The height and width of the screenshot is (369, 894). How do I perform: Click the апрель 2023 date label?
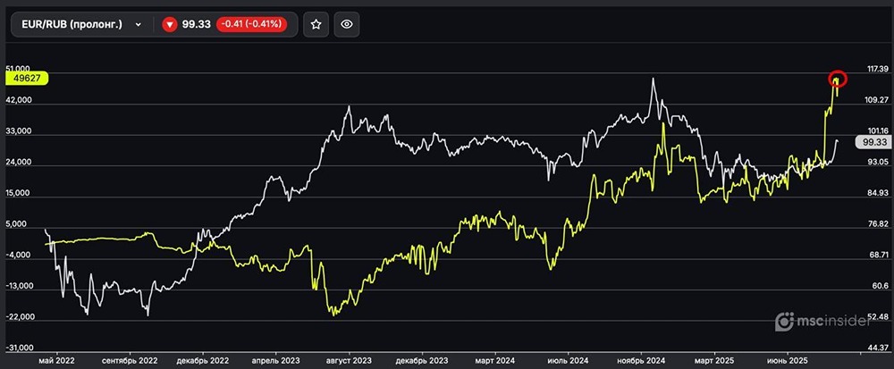(275, 360)
